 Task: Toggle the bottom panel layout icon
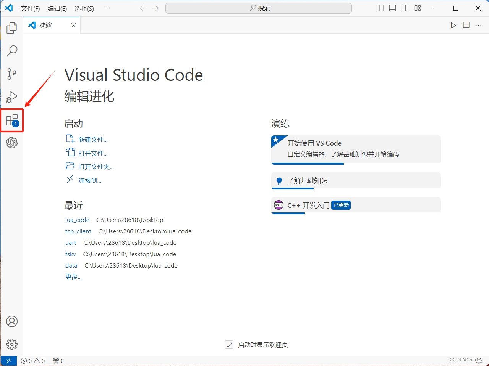click(x=392, y=8)
